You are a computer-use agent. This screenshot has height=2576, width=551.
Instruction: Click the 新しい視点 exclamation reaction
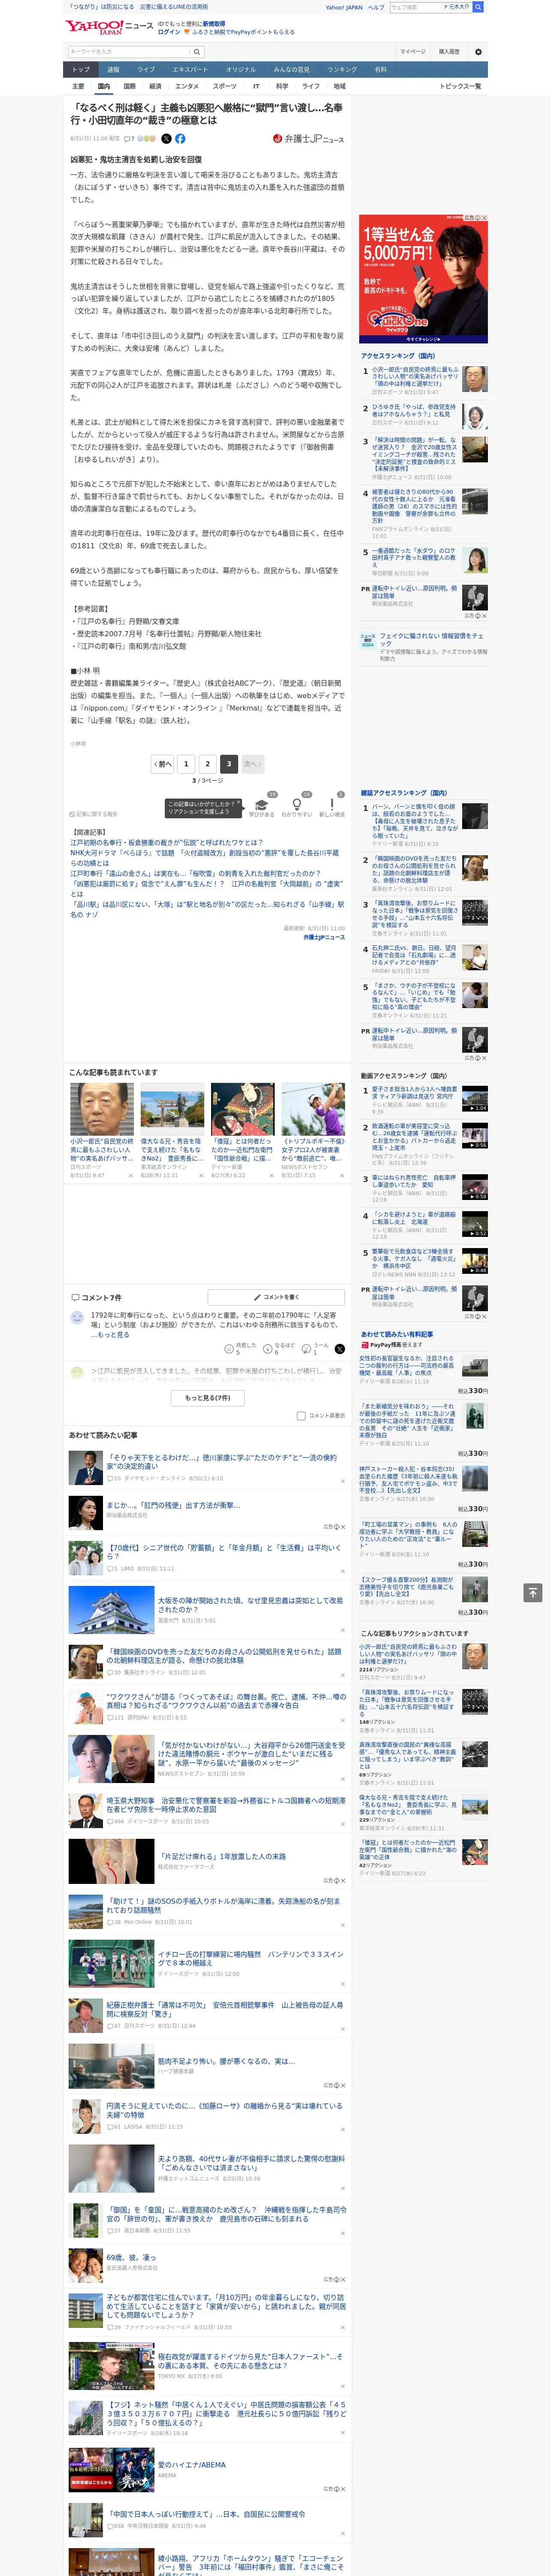click(x=332, y=806)
